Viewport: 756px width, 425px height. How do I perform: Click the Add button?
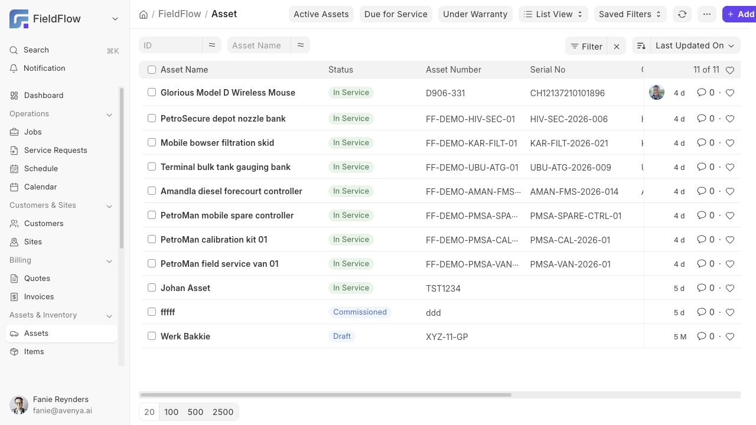(739, 14)
